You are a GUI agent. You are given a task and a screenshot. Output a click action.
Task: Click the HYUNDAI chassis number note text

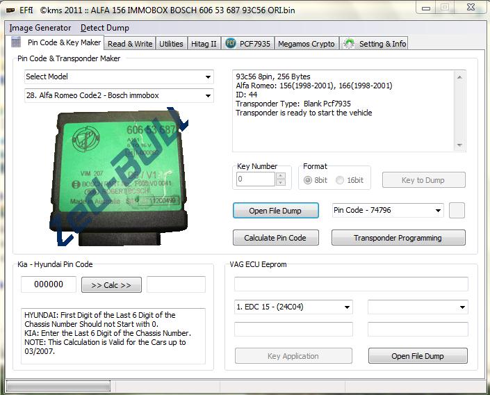[x=100, y=319]
